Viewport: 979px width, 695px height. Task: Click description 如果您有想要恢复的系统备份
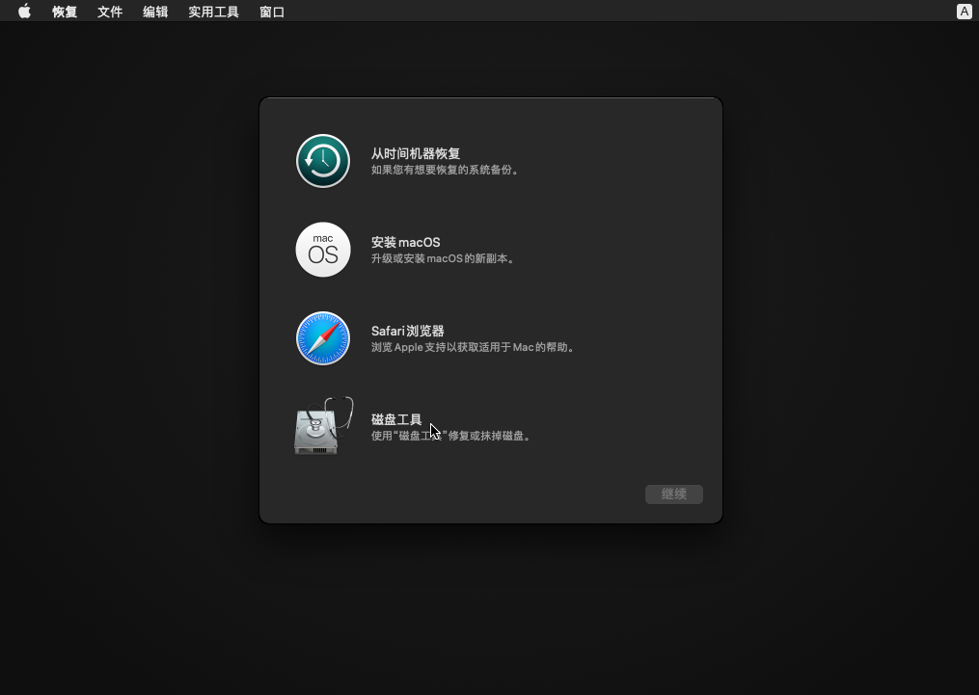tap(446, 170)
